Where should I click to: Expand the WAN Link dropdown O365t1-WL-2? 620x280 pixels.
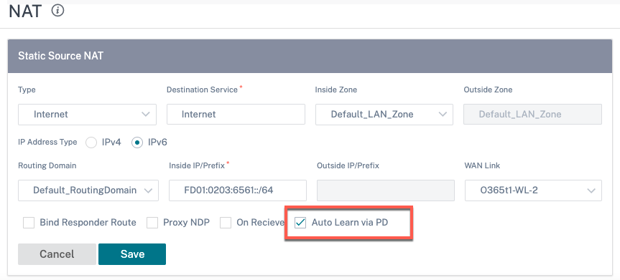(533, 190)
